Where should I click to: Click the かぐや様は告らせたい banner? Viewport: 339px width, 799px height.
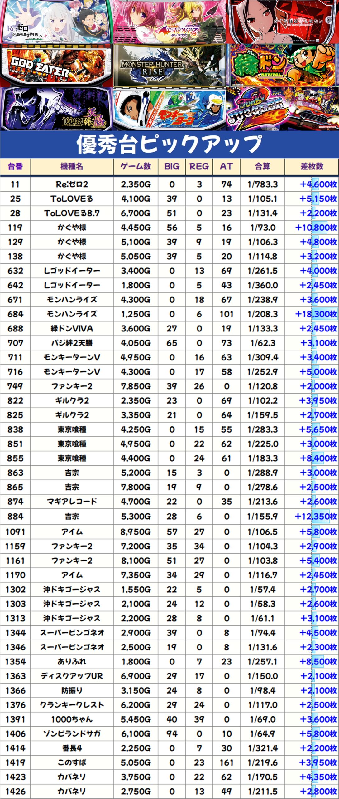pos(283,22)
